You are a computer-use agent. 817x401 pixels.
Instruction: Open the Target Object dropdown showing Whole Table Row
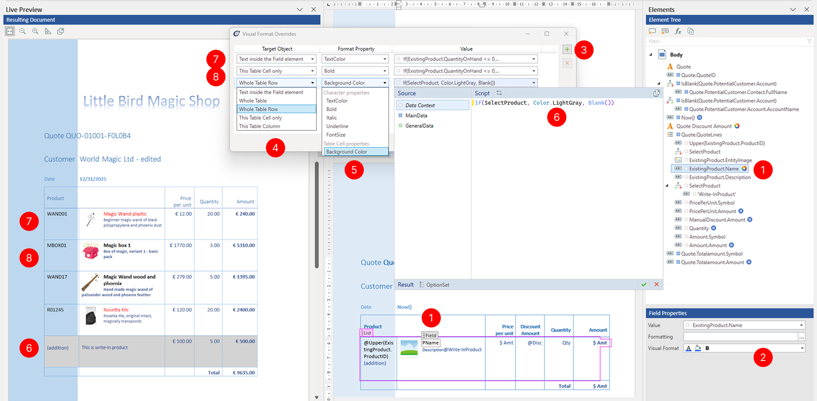pyautogui.click(x=277, y=83)
